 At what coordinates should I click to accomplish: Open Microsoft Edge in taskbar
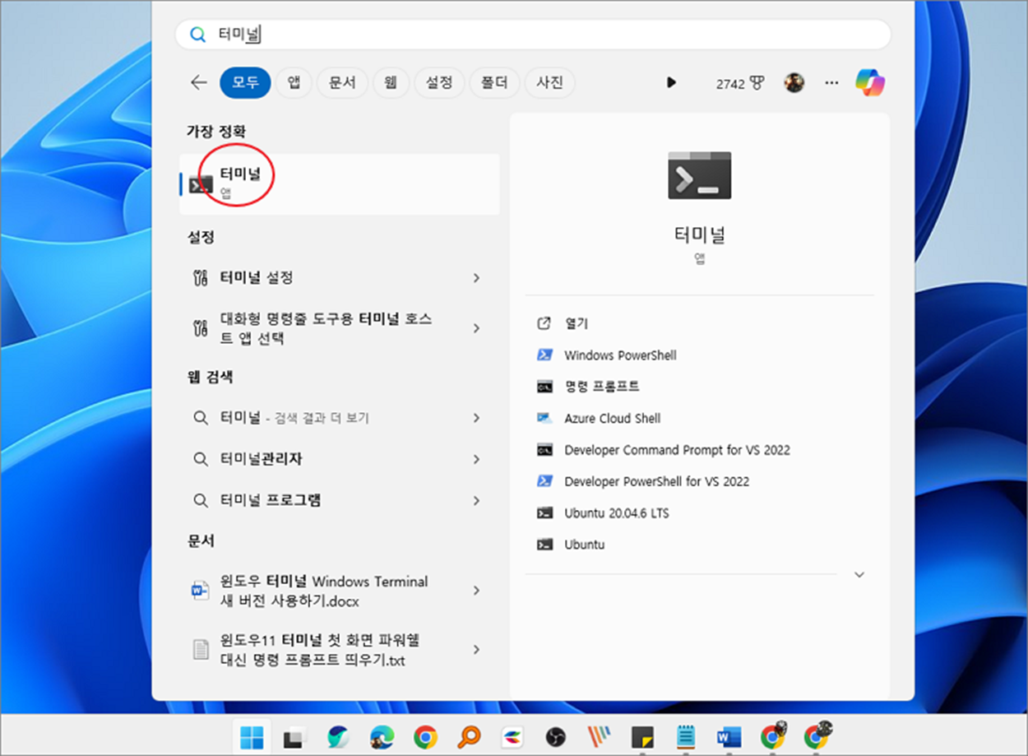point(382,737)
